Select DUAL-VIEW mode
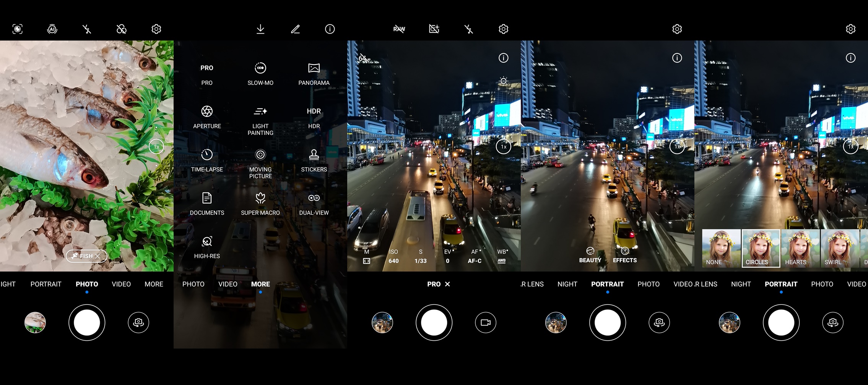Image resolution: width=868 pixels, height=385 pixels. [x=314, y=204]
